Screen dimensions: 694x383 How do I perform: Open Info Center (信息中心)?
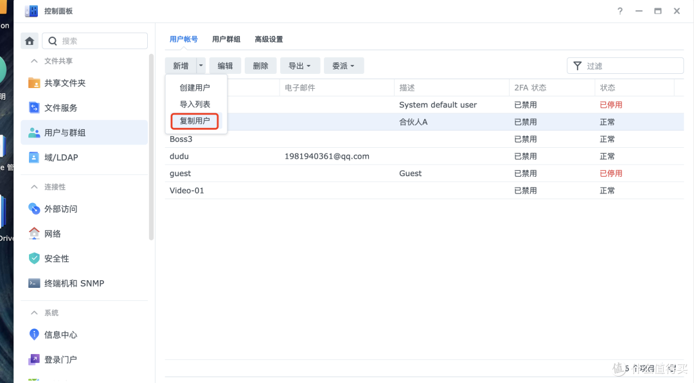(x=84, y=334)
